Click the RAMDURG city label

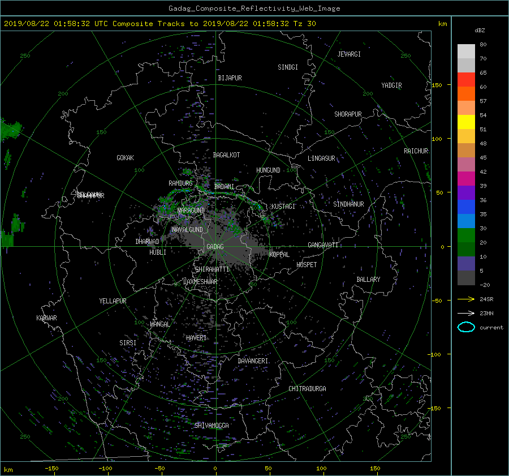180,183
